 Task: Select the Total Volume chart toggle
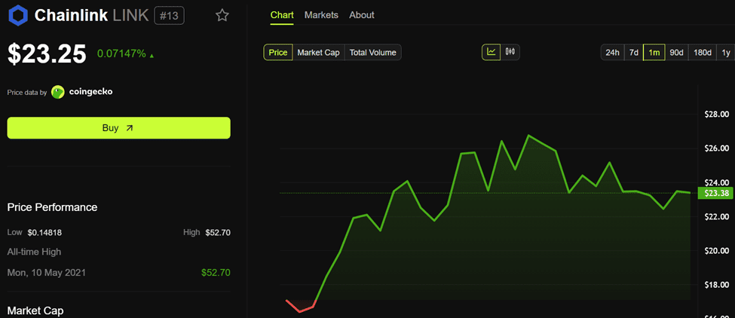372,52
